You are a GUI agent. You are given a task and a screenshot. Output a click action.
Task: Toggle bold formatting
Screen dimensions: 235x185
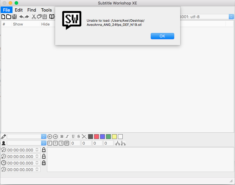pyautogui.click(x=62, y=137)
